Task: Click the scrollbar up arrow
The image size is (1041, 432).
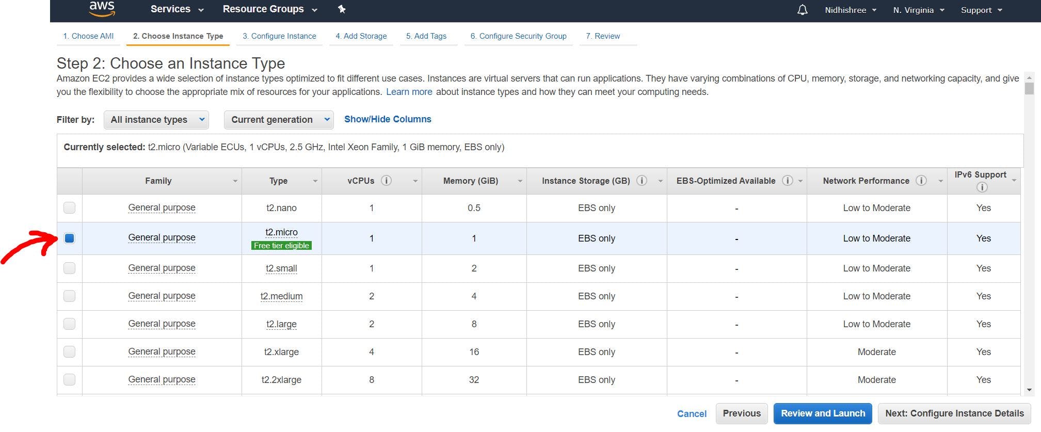Action: (x=1029, y=77)
